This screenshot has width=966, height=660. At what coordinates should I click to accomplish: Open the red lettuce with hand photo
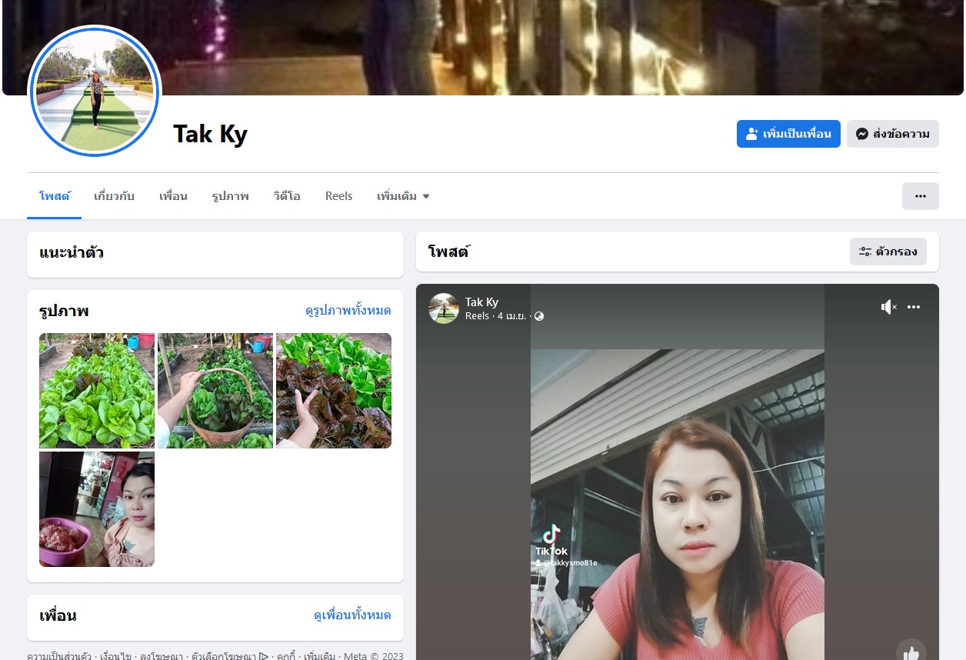point(334,391)
